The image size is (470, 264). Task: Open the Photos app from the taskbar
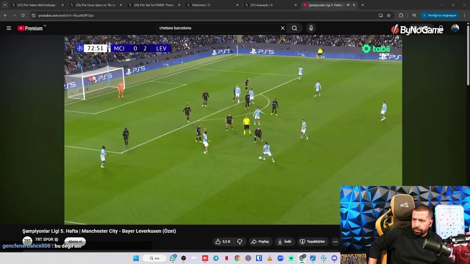tap(313, 258)
